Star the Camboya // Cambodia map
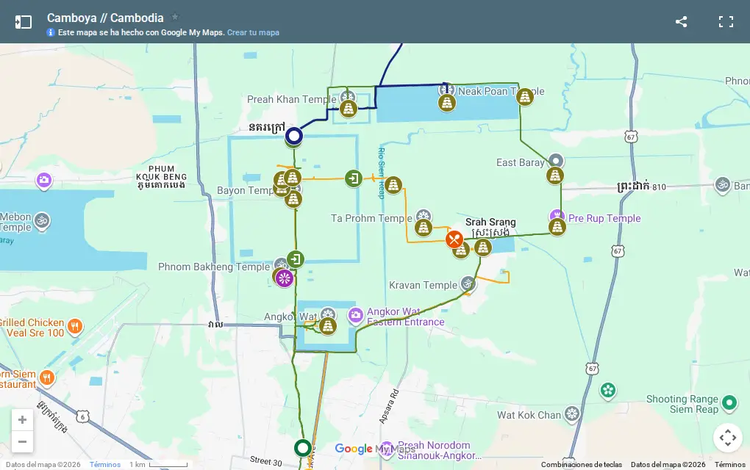Viewport: 750px width, 470px height. [x=175, y=17]
